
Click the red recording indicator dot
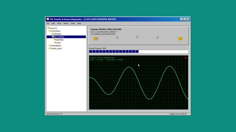tap(186, 58)
